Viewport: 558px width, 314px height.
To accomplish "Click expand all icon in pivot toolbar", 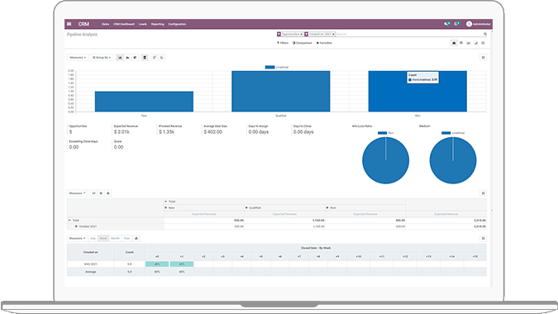I will 101,193.
